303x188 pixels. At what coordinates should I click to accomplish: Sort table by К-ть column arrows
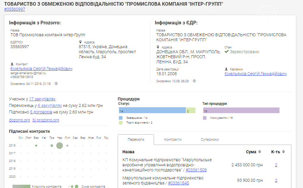click(x=283, y=152)
